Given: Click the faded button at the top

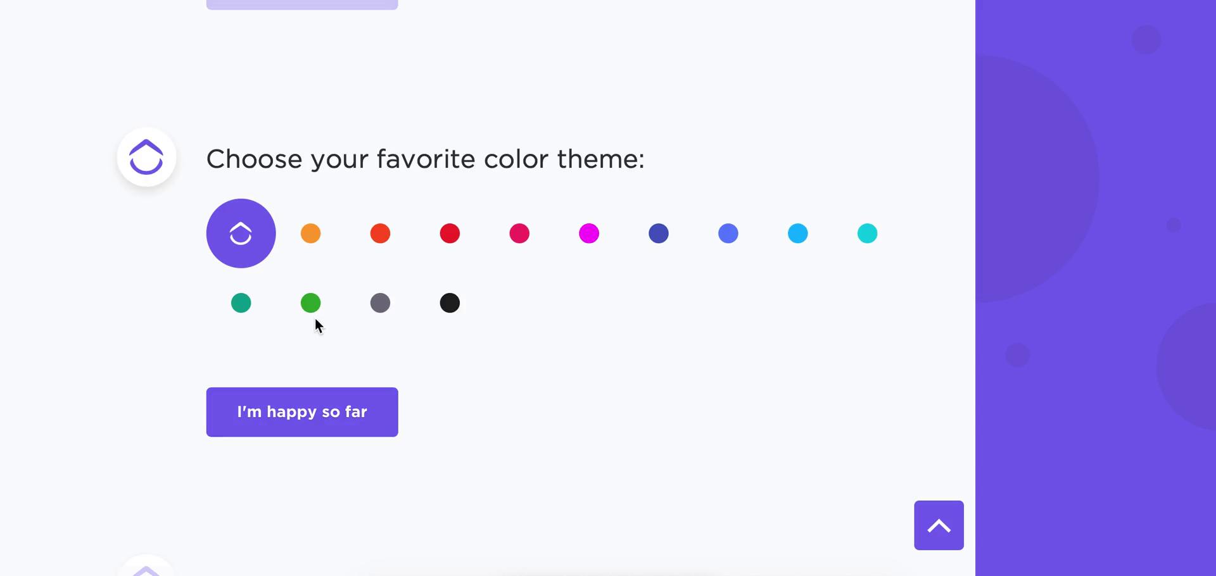Looking at the screenshot, I should tap(302, 4).
